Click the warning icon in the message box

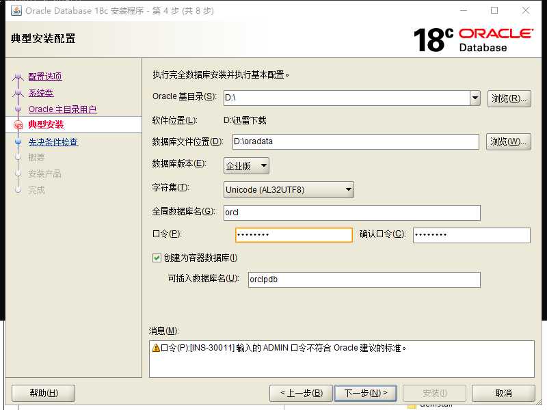[156, 348]
